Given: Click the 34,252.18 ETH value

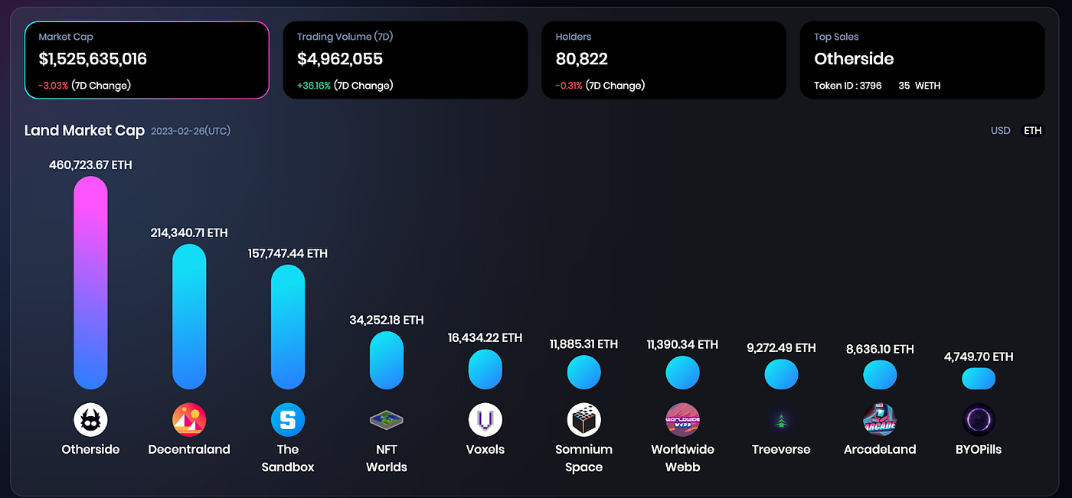Looking at the screenshot, I should (387, 320).
